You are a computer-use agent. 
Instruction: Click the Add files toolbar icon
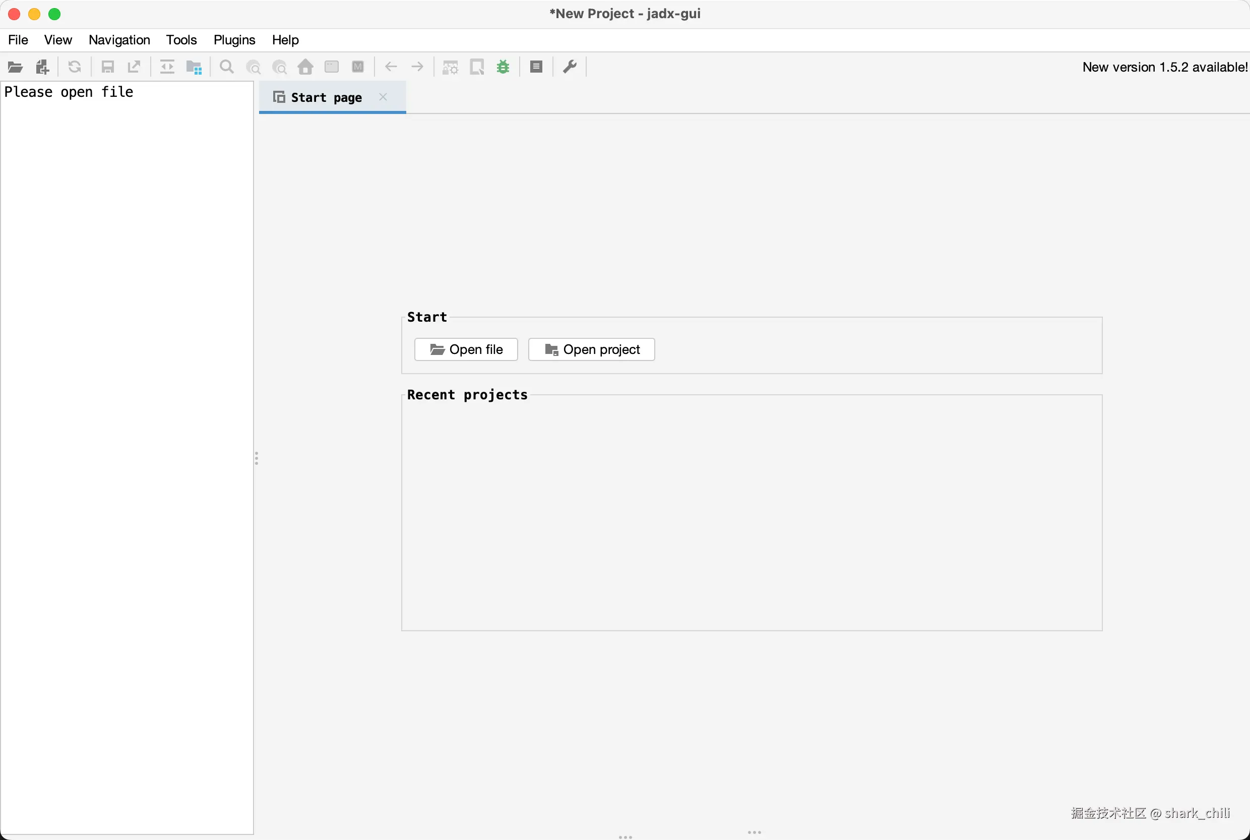42,67
